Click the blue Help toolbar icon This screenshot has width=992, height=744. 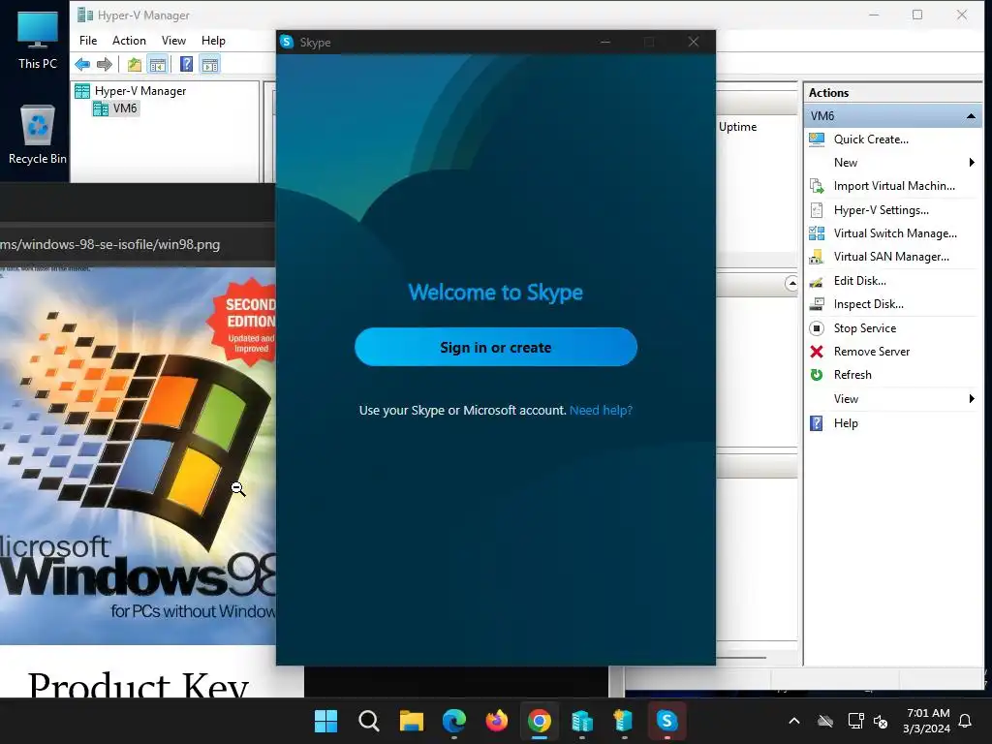186,64
